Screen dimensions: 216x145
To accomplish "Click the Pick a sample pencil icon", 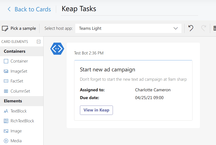I will [5, 28].
